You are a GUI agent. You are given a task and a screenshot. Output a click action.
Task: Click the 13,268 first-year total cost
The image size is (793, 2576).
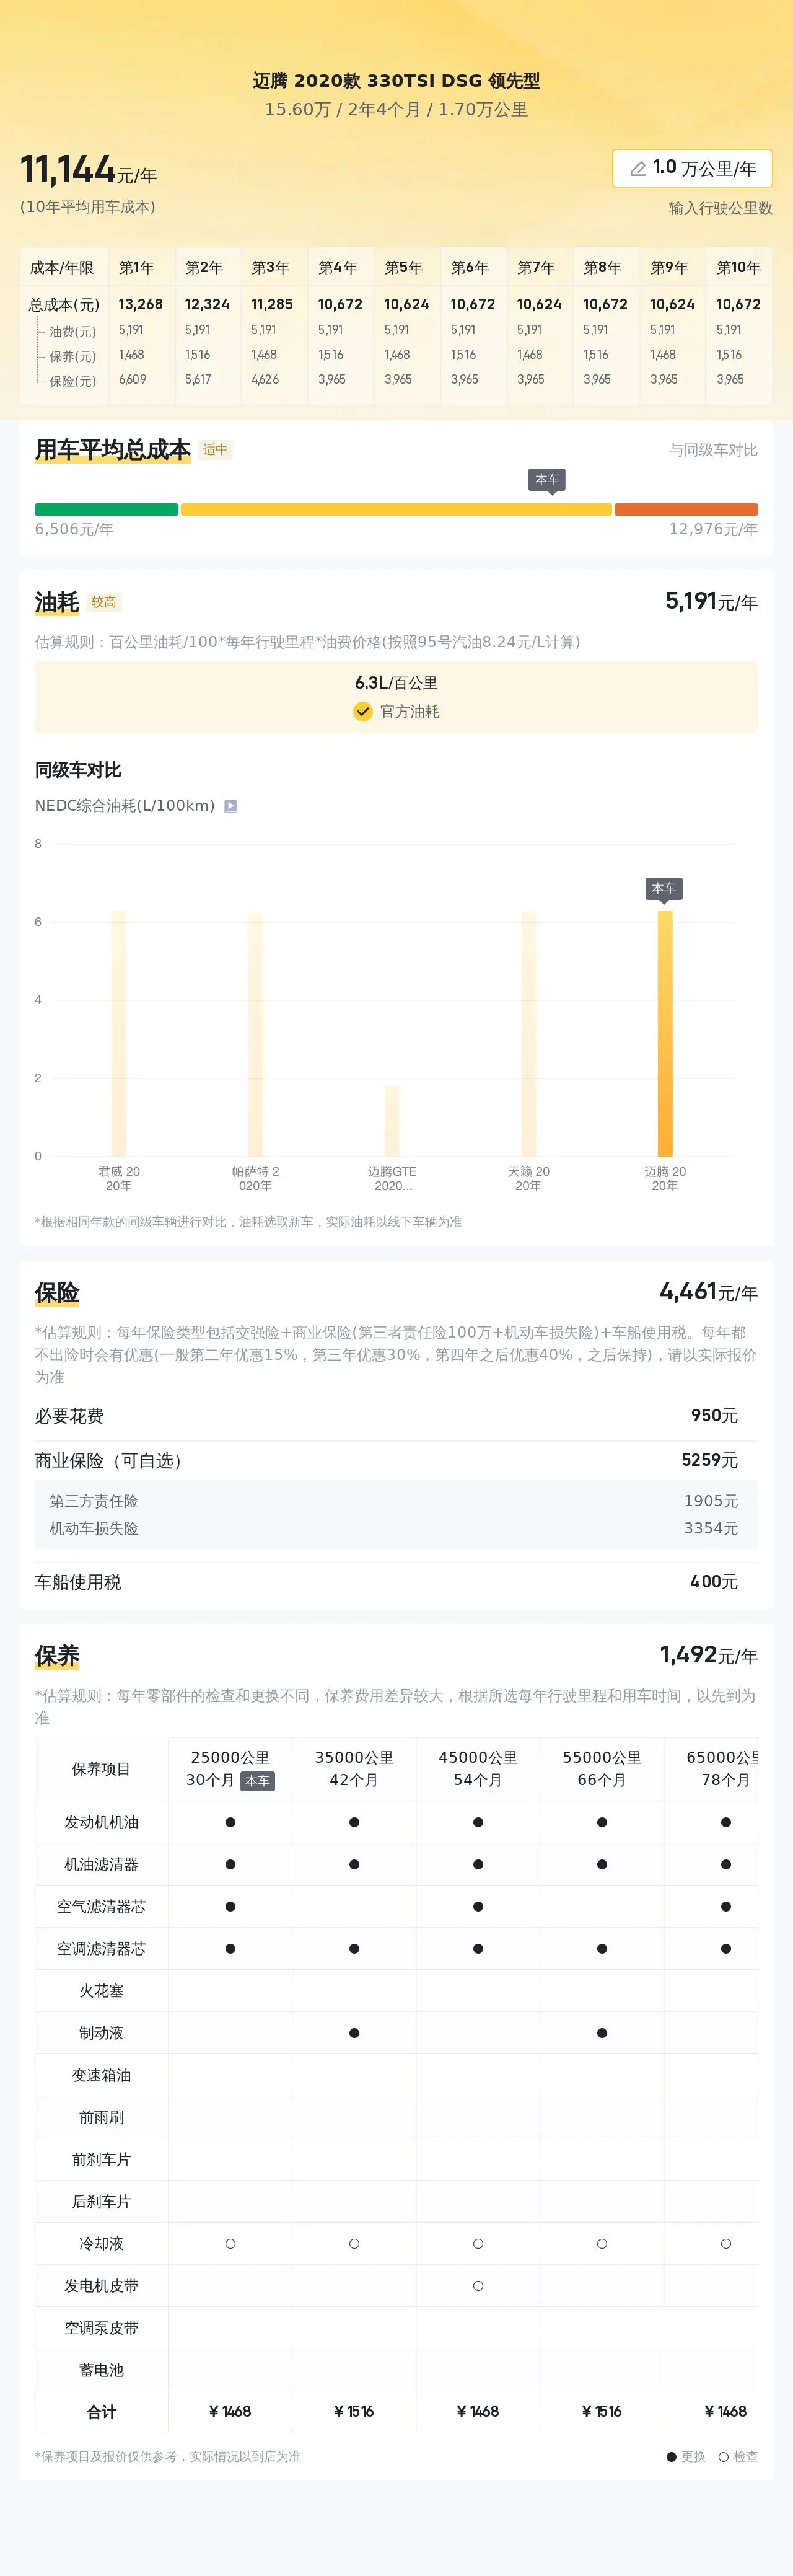pos(140,304)
